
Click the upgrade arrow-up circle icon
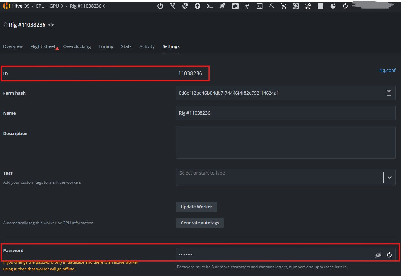(198, 6)
